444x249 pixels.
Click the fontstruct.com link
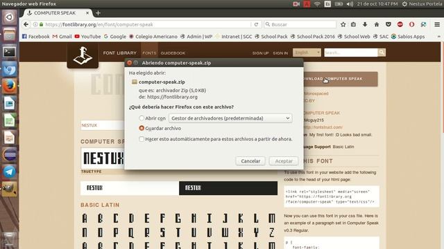point(323,127)
